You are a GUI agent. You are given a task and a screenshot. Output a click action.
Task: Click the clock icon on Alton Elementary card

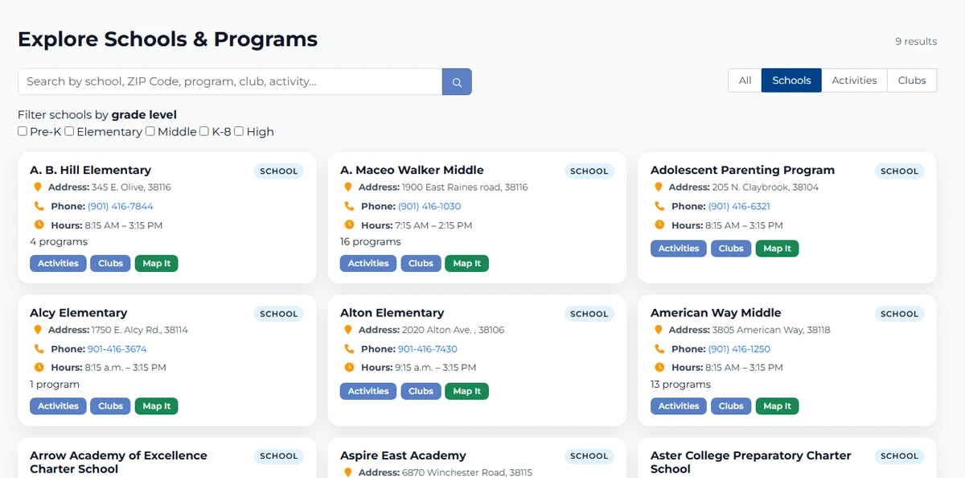pos(348,367)
